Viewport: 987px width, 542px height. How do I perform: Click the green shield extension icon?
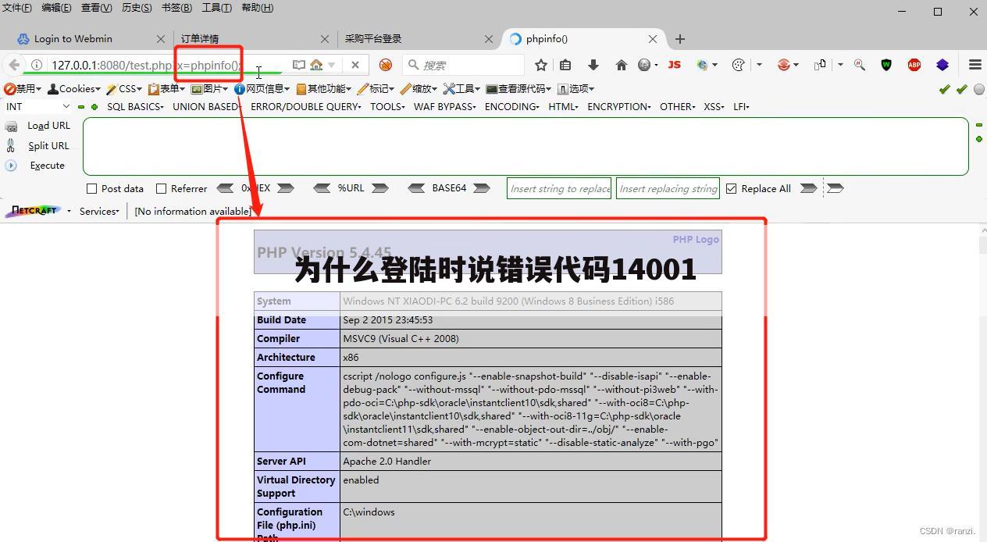(886, 65)
